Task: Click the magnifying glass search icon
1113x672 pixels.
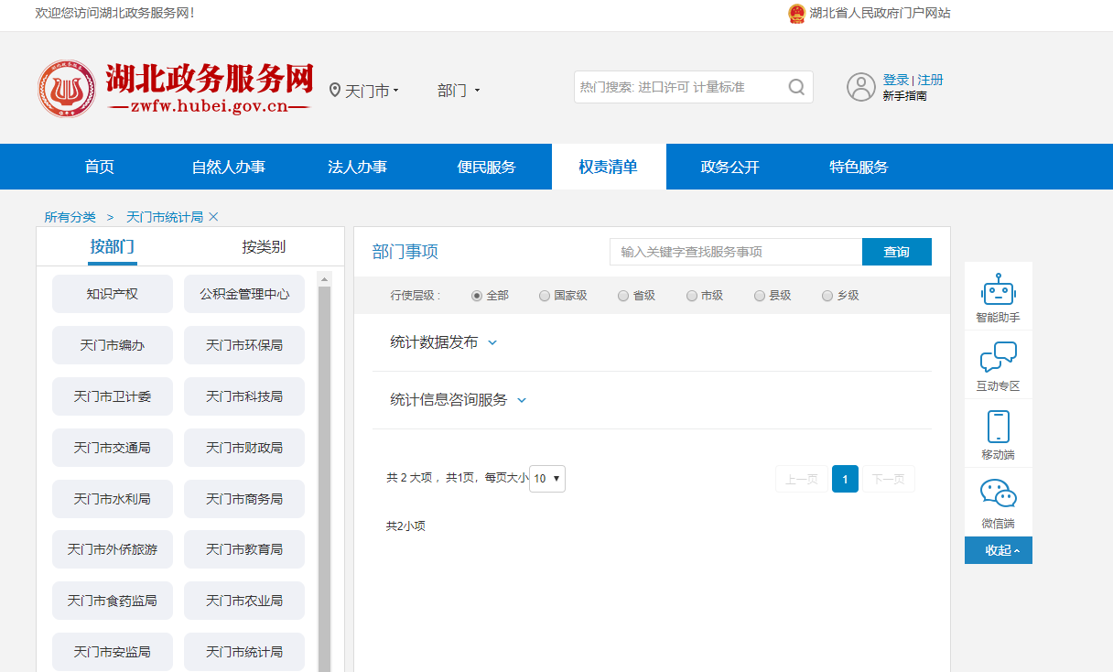Action: 796,88
